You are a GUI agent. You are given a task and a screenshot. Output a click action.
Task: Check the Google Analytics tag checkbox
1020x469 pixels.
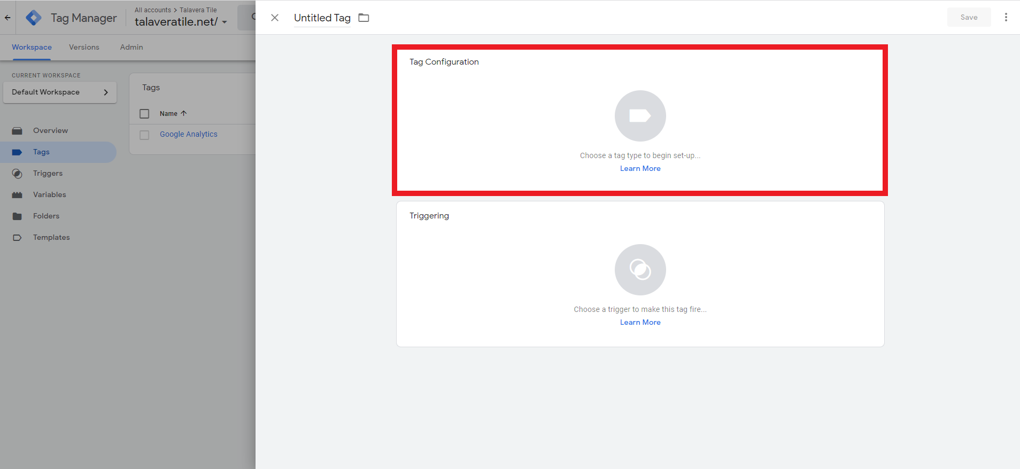[144, 135]
